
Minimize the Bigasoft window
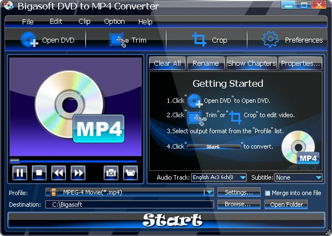[x=288, y=5]
